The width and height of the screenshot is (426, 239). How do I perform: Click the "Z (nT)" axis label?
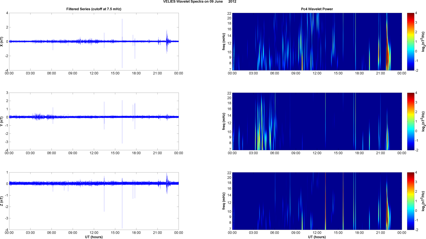[x=2, y=201]
